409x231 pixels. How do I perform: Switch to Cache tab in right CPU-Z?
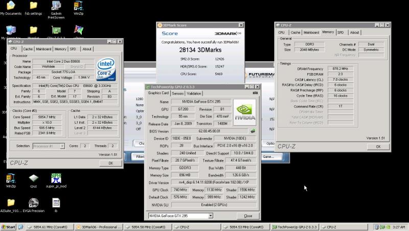tap(296, 33)
